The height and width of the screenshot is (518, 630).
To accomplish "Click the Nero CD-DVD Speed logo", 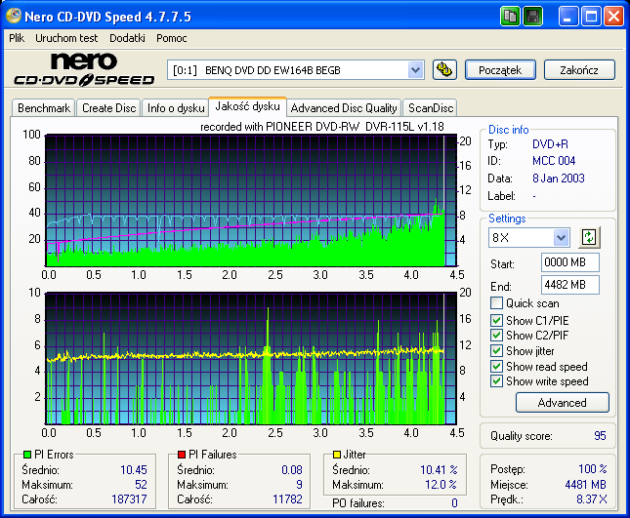I will tap(84, 69).
